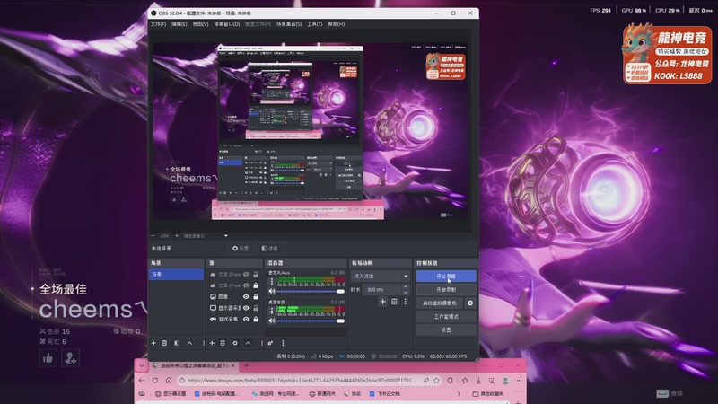
Task: Hide the 游戏采集 source eye icon
Action: (246, 319)
